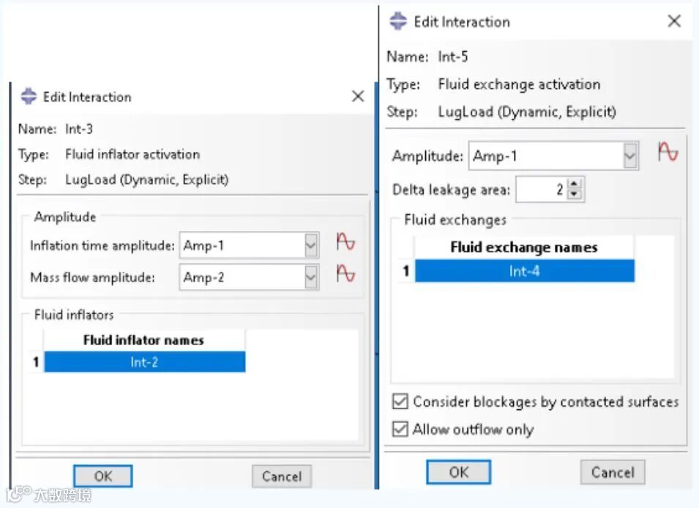
Task: Open Inflation time amplitude dropdown
Action: 311,246
